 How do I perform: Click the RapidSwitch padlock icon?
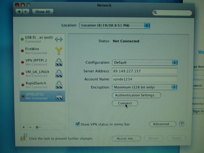coord(59,85)
